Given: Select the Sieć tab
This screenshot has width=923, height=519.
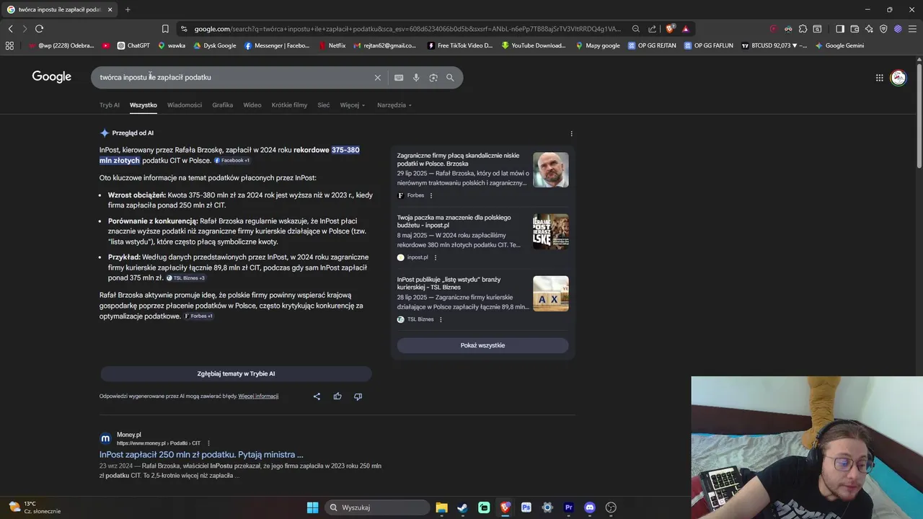Looking at the screenshot, I should (x=324, y=105).
